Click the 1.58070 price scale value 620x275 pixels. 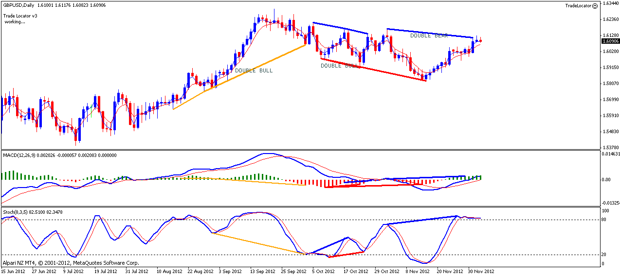click(610, 83)
